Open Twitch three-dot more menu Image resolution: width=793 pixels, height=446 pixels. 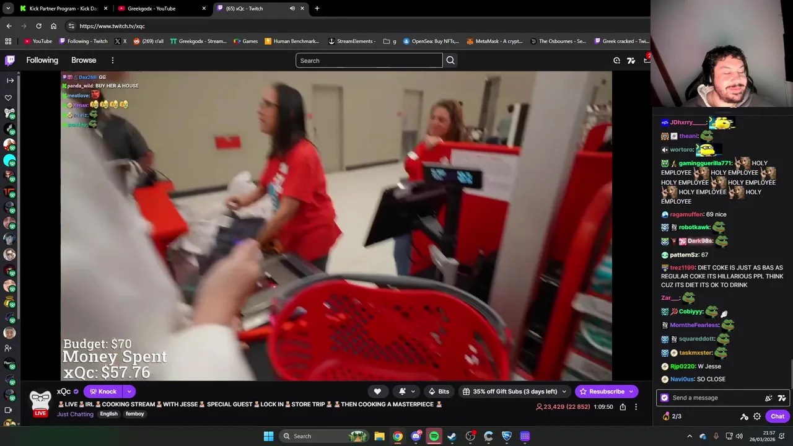[113, 60]
